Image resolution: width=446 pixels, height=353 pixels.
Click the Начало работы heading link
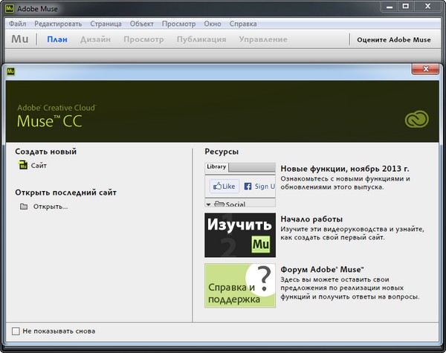(311, 219)
